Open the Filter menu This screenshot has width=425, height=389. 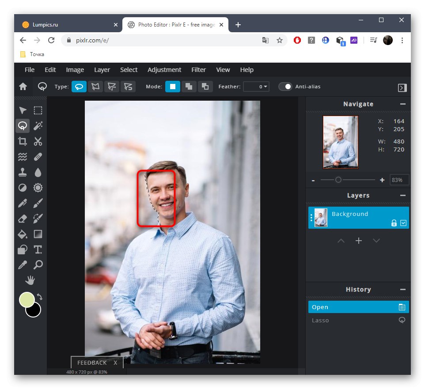pyautogui.click(x=198, y=70)
